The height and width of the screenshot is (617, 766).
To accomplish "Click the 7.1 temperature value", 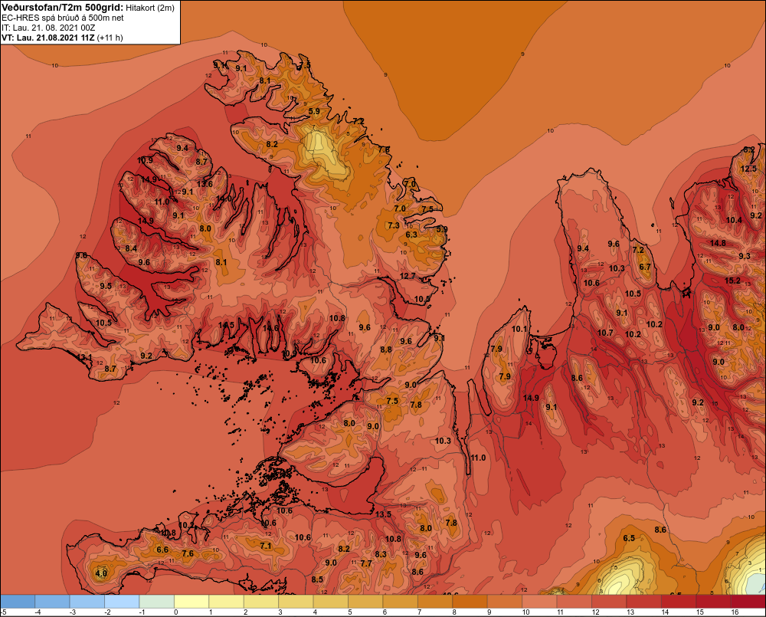I will click(x=265, y=546).
